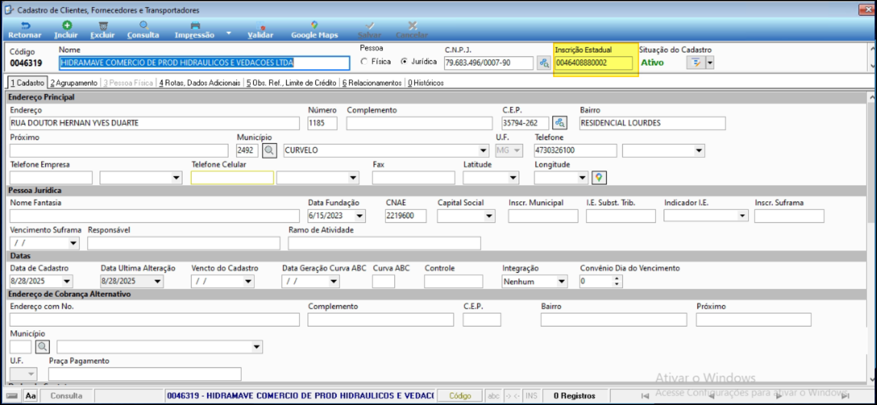
Task: Open the Integração Nenhum dropdown
Action: coord(561,281)
